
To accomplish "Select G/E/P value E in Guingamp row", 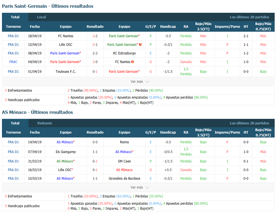I will click(151, 152).
